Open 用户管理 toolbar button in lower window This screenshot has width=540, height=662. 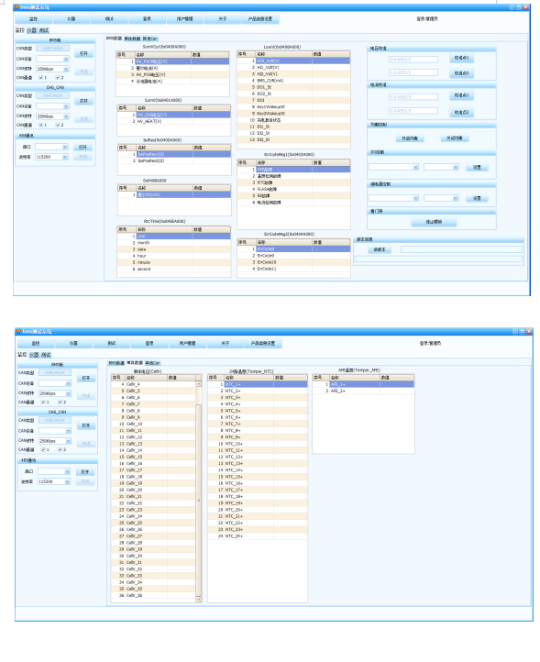coord(187,344)
